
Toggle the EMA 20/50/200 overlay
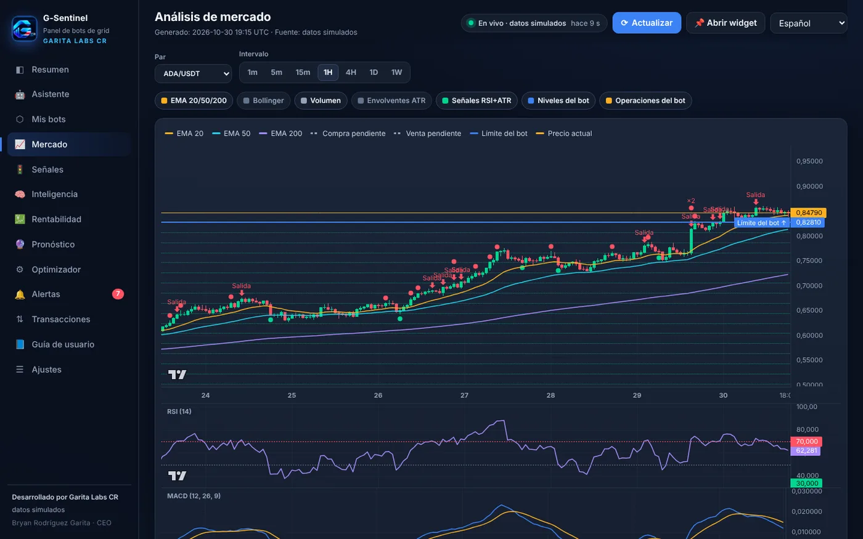[x=194, y=100]
